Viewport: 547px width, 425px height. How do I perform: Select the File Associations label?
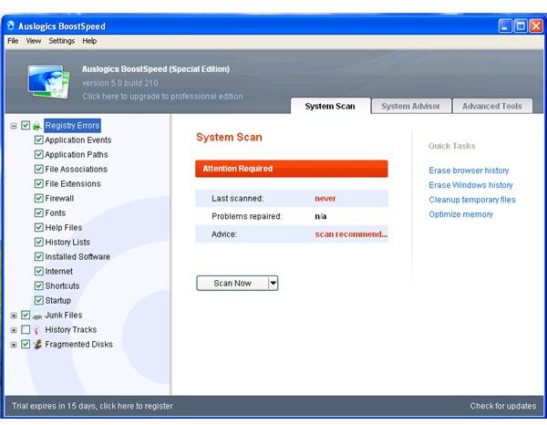pyautogui.click(x=76, y=170)
